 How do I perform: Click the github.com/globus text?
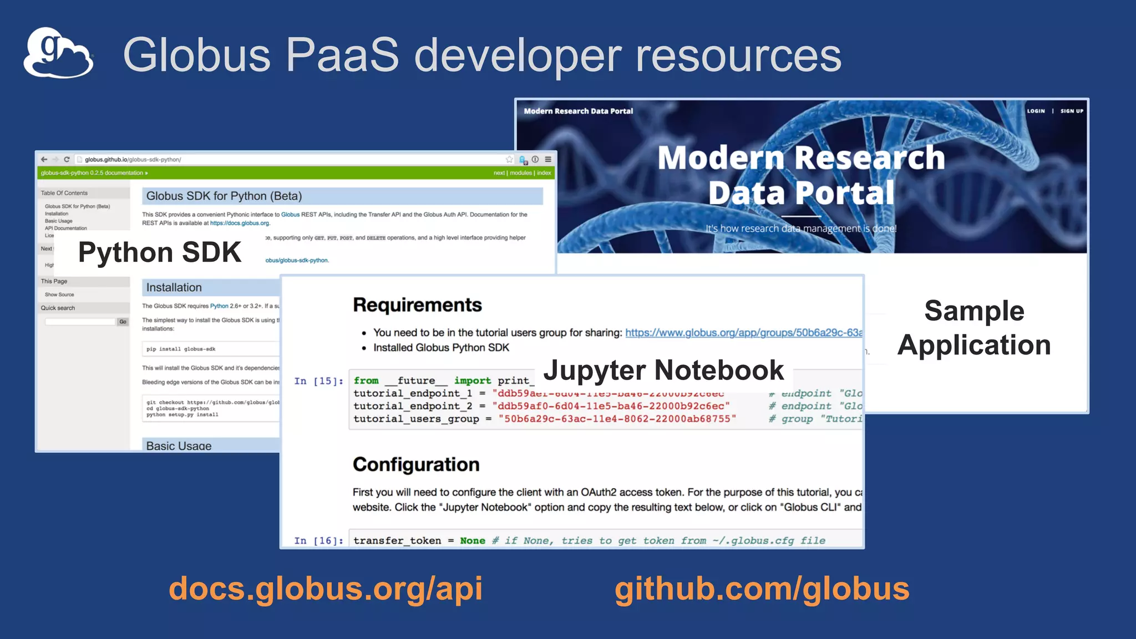762,589
